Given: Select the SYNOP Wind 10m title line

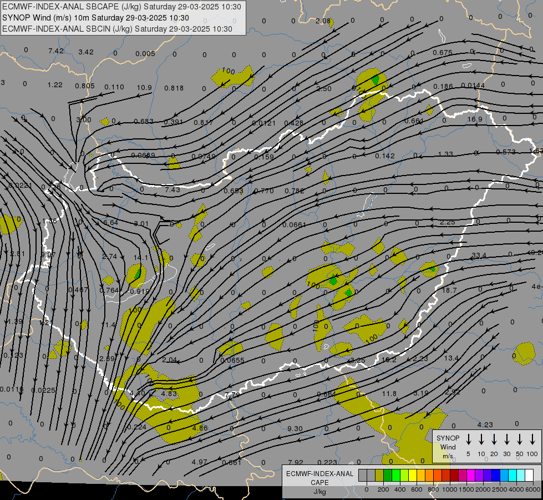Looking at the screenshot, I should click(x=95, y=18).
